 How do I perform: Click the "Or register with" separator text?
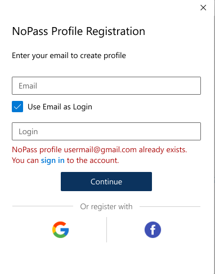click(x=106, y=206)
